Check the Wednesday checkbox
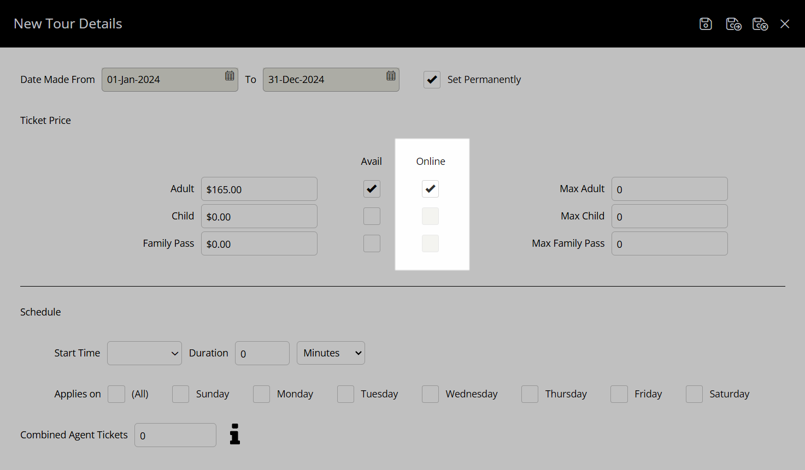This screenshot has width=805, height=470. tap(430, 394)
